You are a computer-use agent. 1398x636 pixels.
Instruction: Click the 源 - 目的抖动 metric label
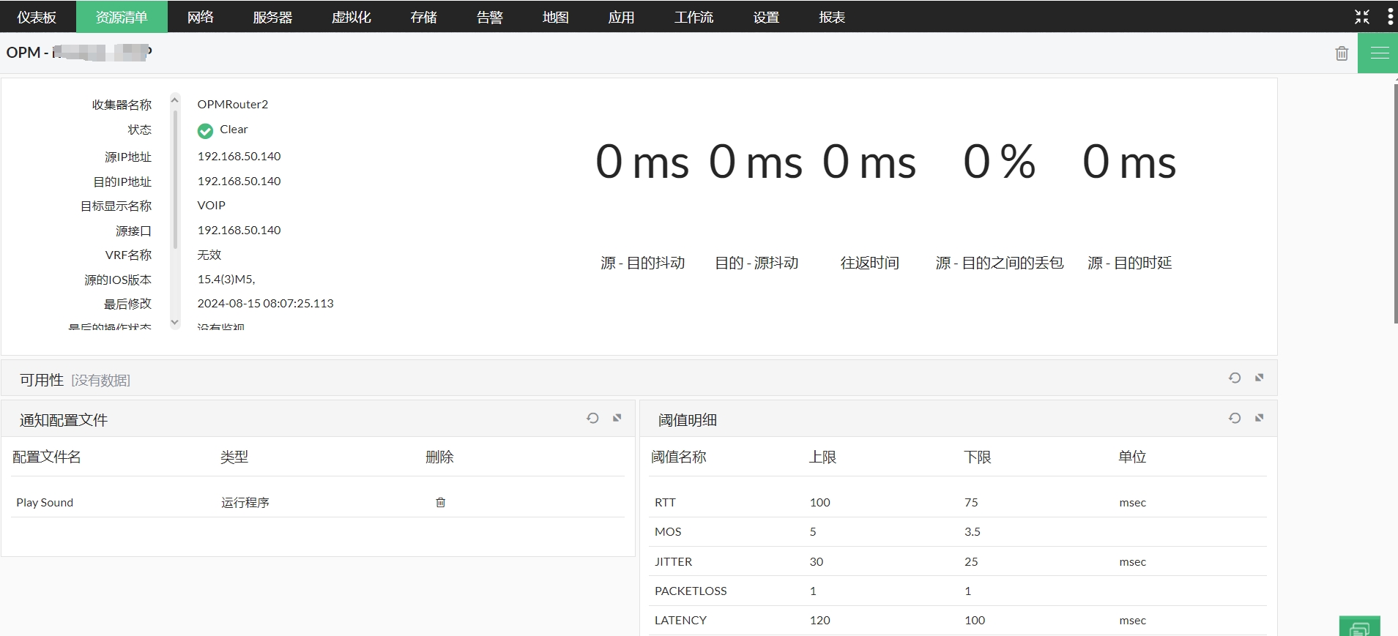(x=643, y=263)
